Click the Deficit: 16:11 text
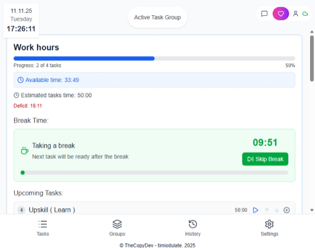Viewport: 315px width, 248px height. coord(28,106)
